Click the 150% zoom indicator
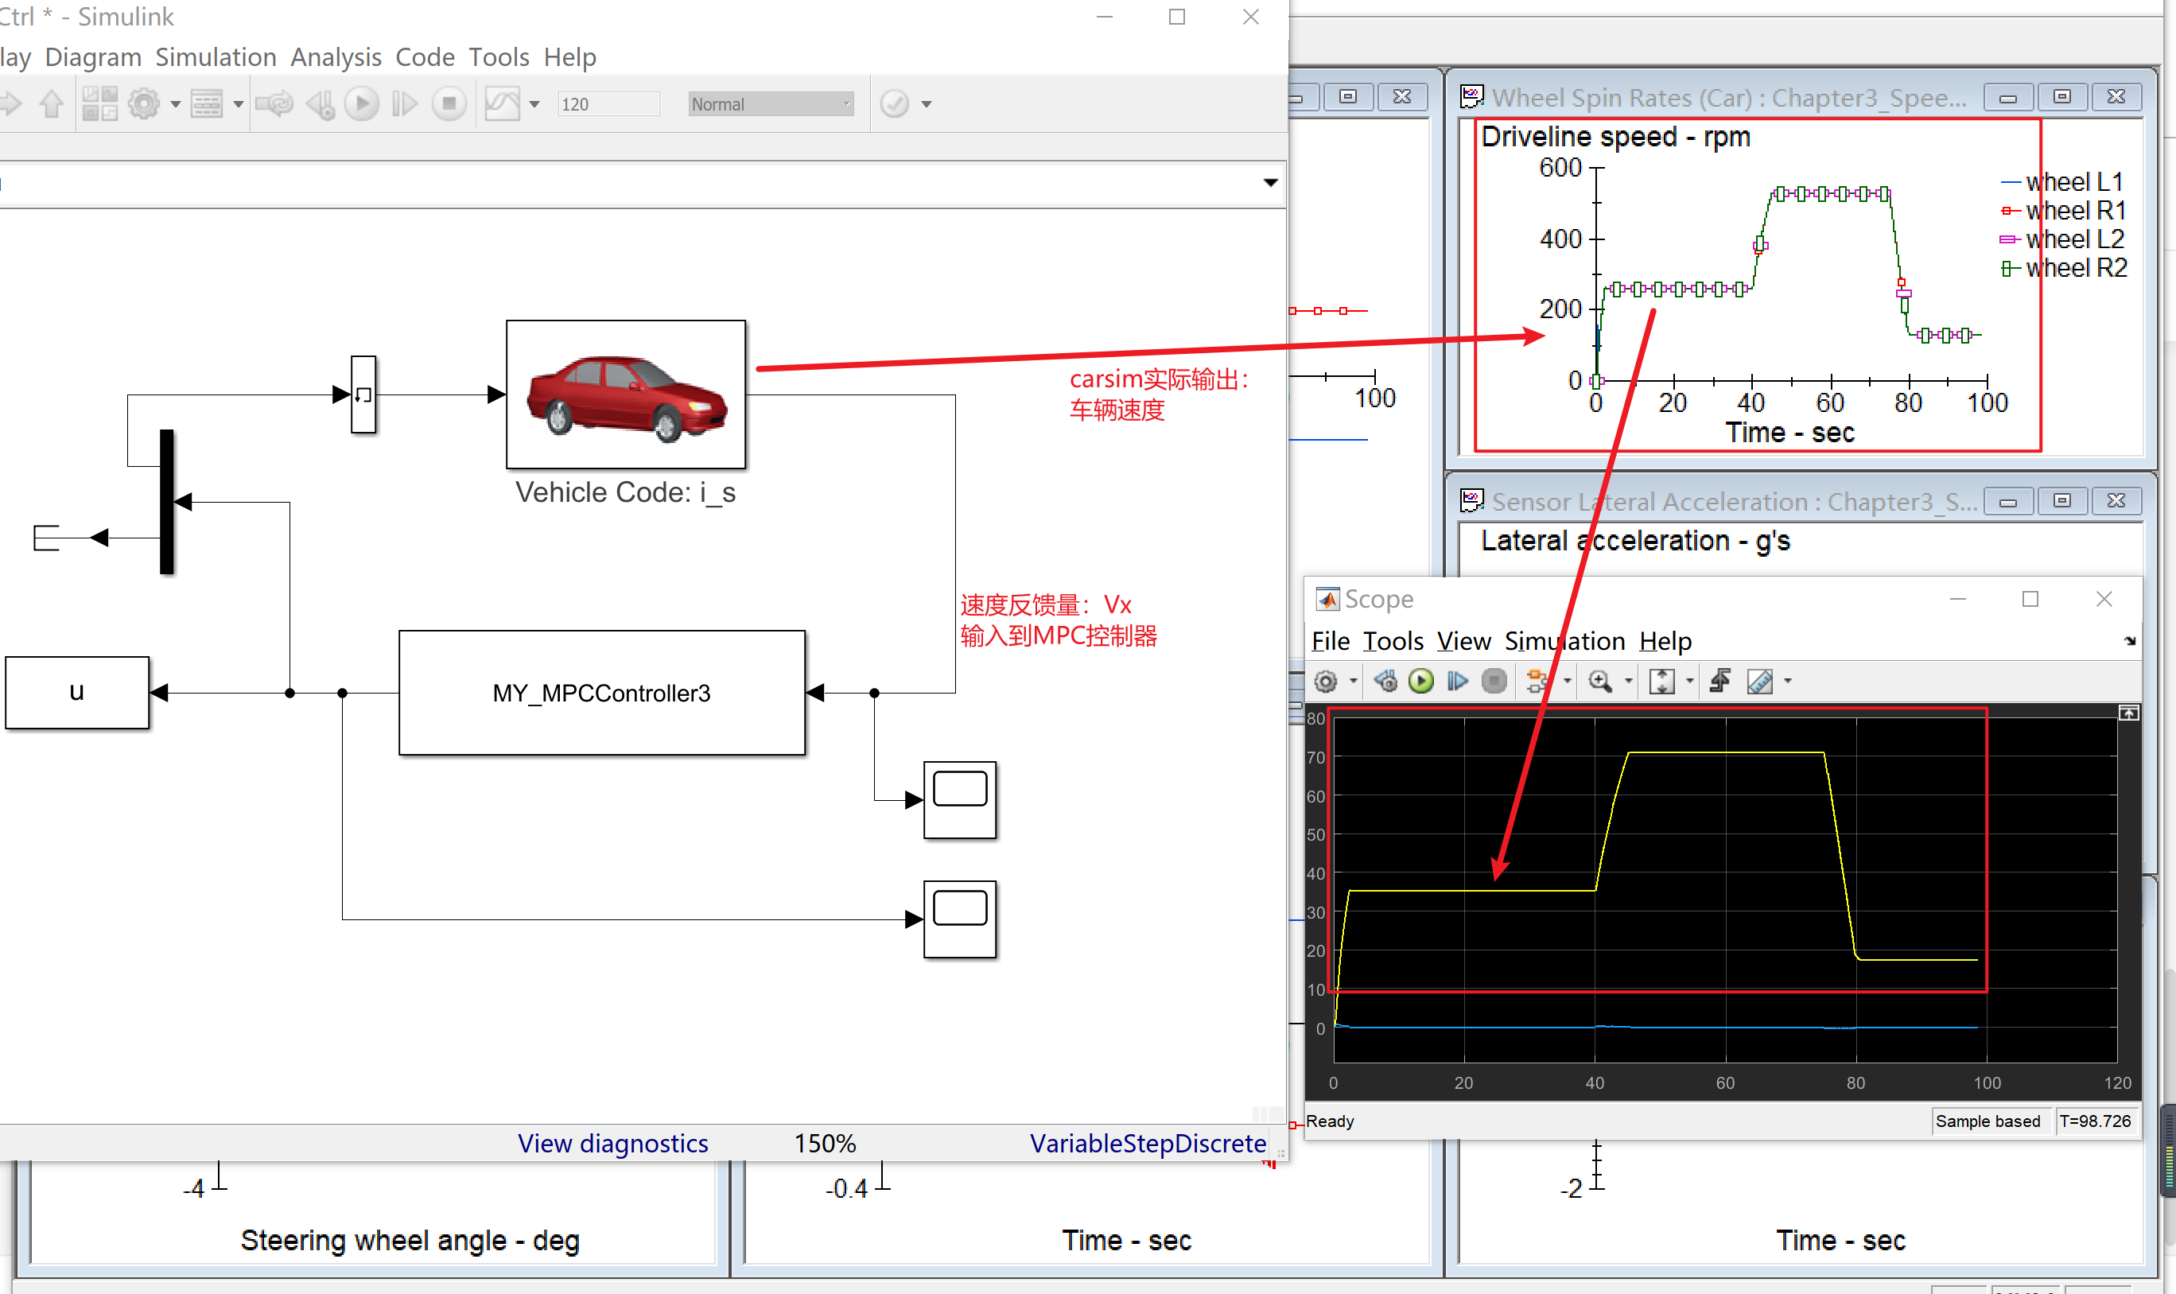 tap(825, 1142)
